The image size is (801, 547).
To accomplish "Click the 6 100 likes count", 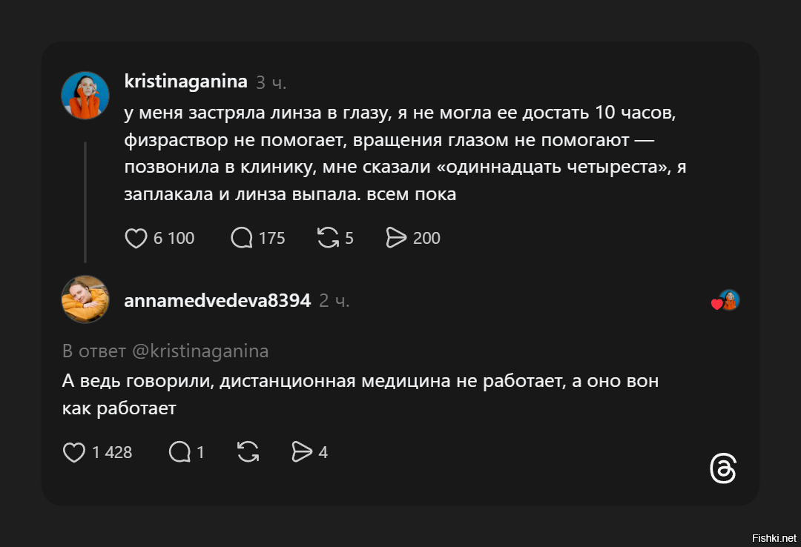I will [173, 238].
